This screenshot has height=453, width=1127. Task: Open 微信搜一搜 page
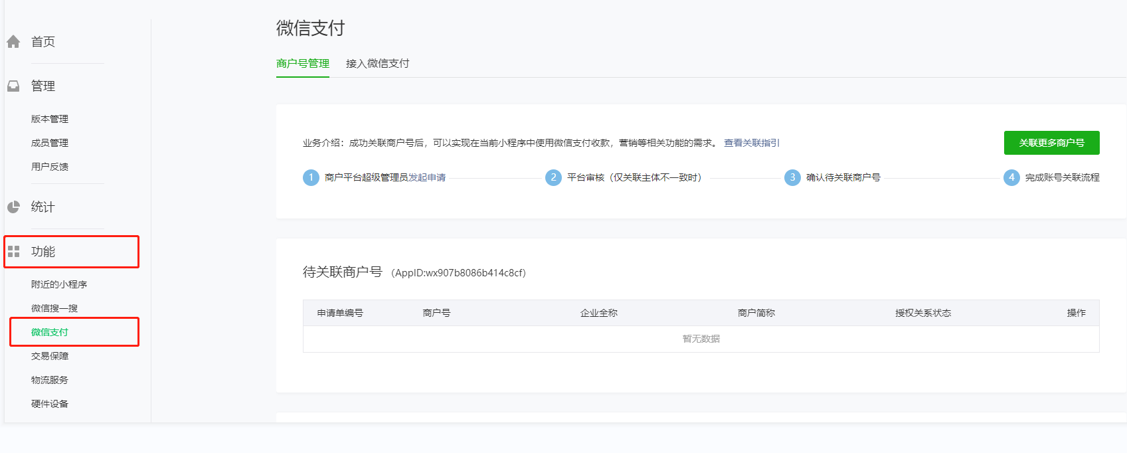(x=54, y=308)
